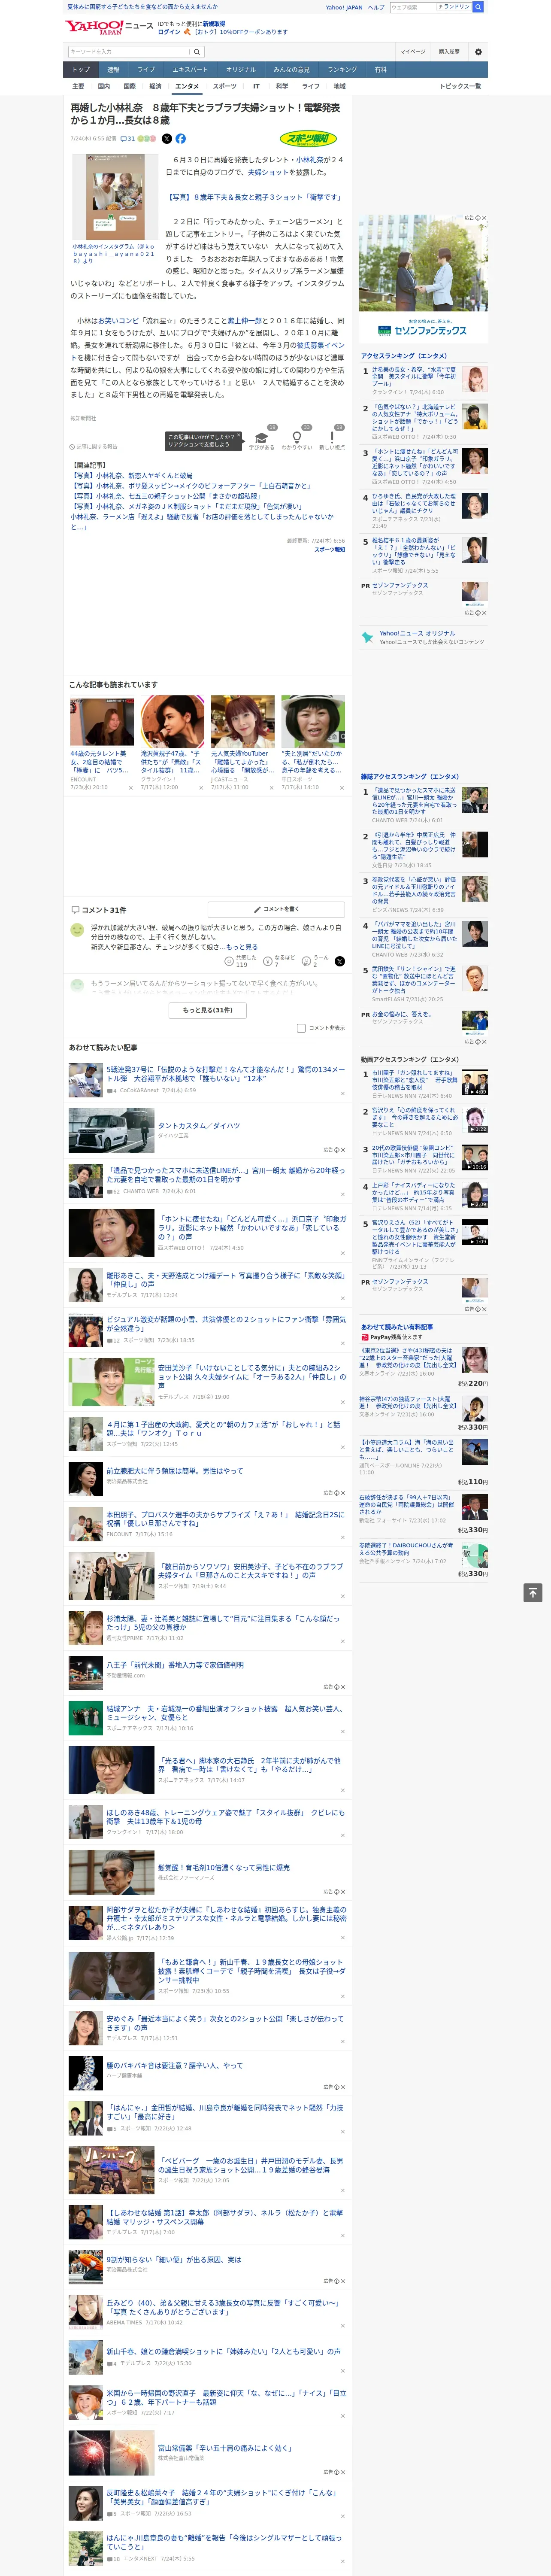Click the magnifier icon beside keyword search
The width and height of the screenshot is (551, 2576).
pos(197,51)
